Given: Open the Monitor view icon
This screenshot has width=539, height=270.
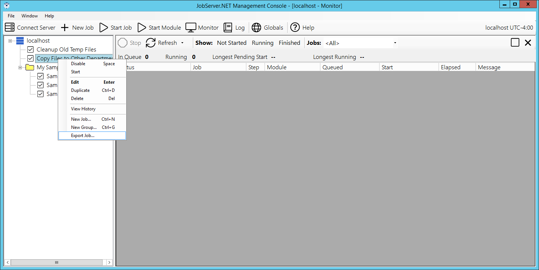Looking at the screenshot, I should (191, 27).
